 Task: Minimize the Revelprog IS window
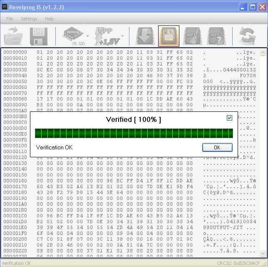pyautogui.click(x=243, y=7)
